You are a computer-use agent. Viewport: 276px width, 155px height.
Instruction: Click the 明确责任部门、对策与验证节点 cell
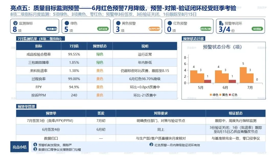[x=161, y=121]
